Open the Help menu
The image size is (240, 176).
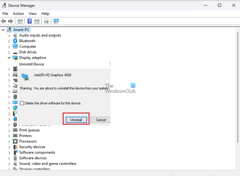pyautogui.click(x=45, y=14)
